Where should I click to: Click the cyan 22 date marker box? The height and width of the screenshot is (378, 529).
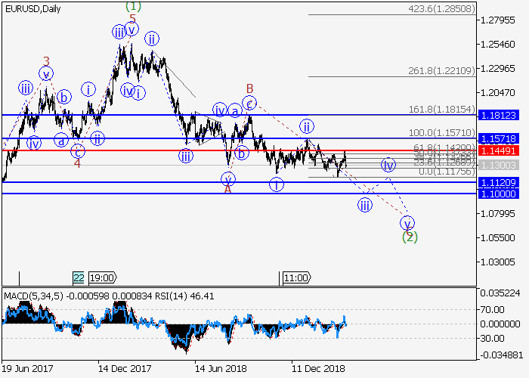79,277
